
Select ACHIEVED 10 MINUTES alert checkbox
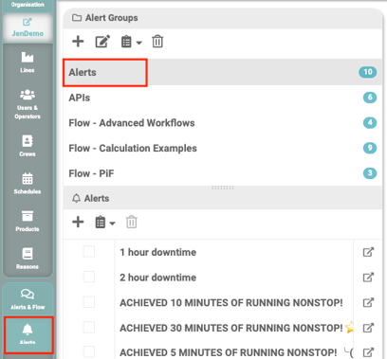[x=89, y=302]
